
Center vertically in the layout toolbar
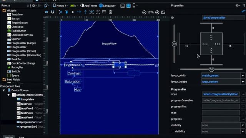pyautogui.click(x=85, y=12)
